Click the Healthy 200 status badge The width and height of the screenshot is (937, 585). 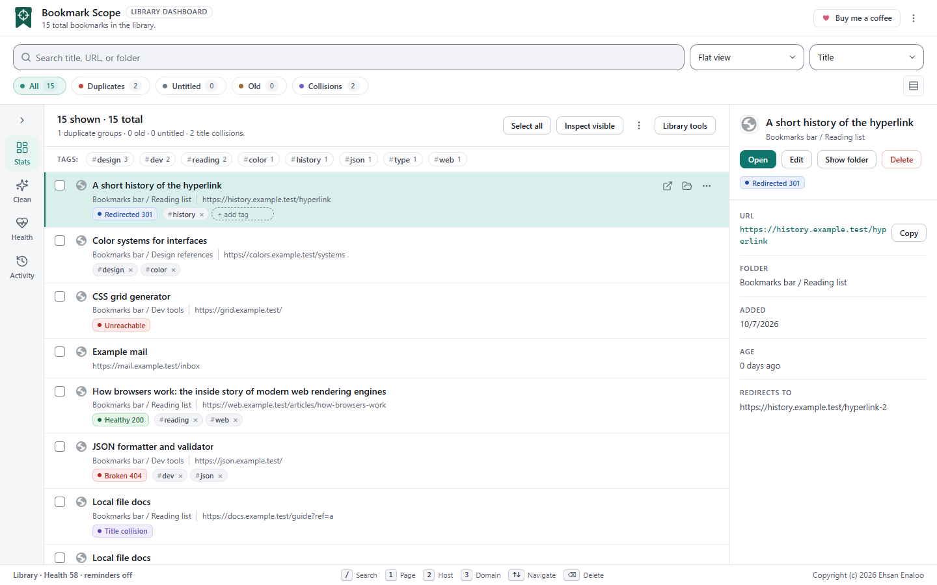point(120,420)
